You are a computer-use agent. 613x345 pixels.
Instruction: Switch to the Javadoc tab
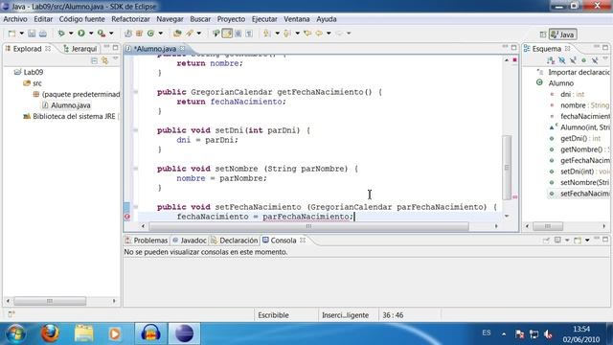coord(190,241)
